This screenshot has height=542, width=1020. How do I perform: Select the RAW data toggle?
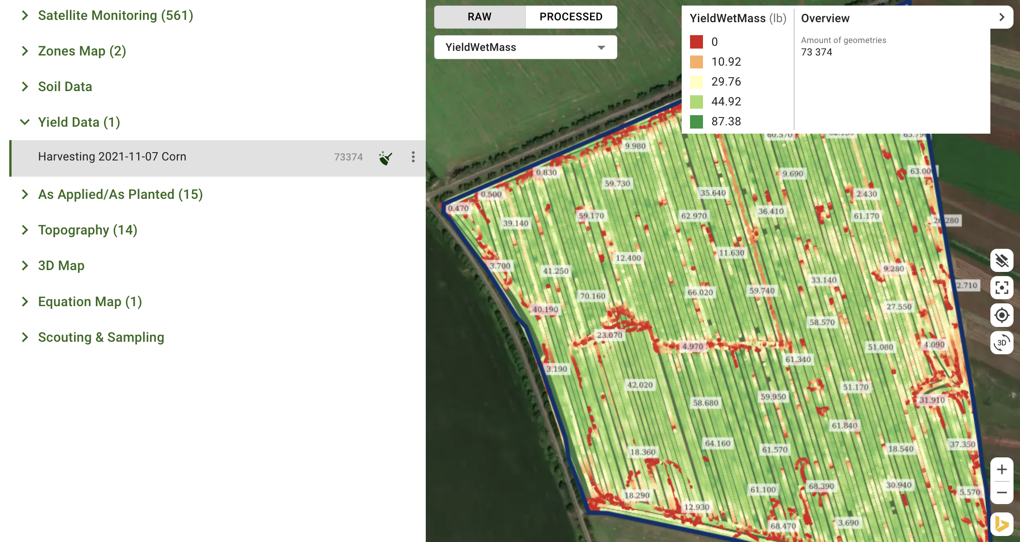(479, 17)
